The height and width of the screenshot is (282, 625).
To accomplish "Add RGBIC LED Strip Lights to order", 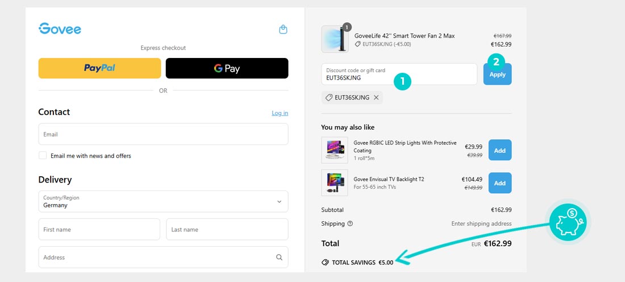I will [x=500, y=150].
